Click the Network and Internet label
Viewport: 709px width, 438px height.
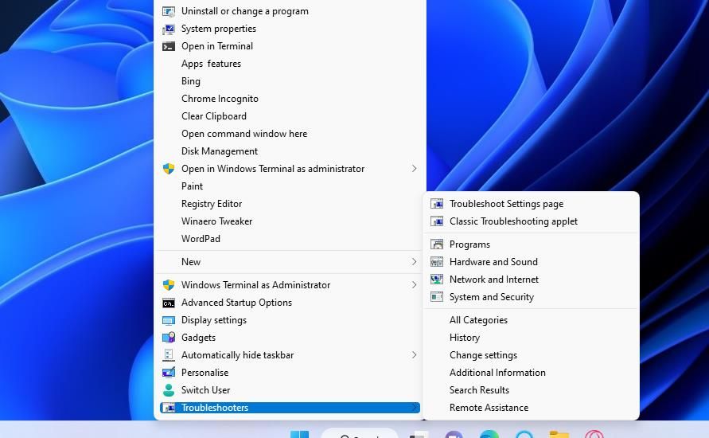click(494, 280)
